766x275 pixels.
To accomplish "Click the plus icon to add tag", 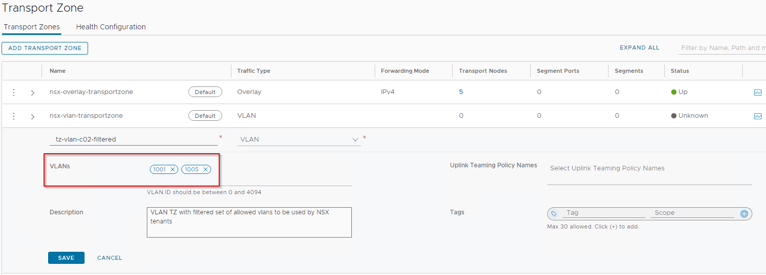I will (x=744, y=214).
